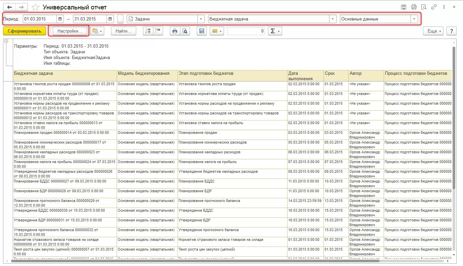The height and width of the screenshot is (266, 463).
Task: Click the print report icon in toolbar
Action: (x=175, y=31)
